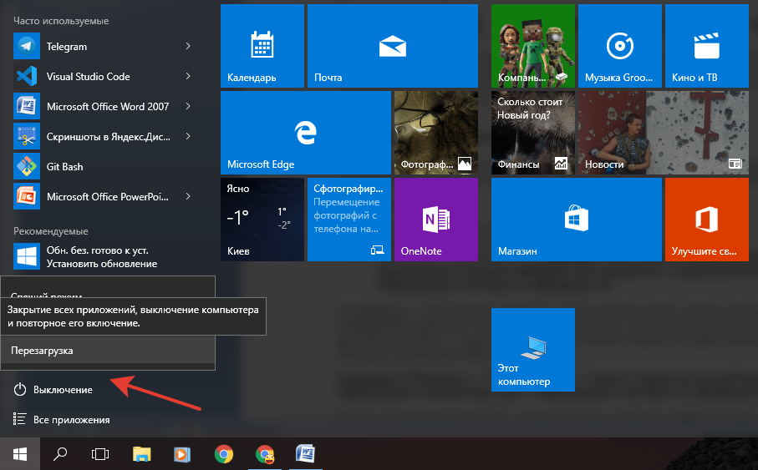Open the Улучшите св... Office tile

click(x=707, y=220)
